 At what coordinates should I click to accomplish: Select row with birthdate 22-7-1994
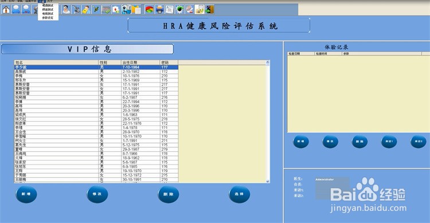96,102
